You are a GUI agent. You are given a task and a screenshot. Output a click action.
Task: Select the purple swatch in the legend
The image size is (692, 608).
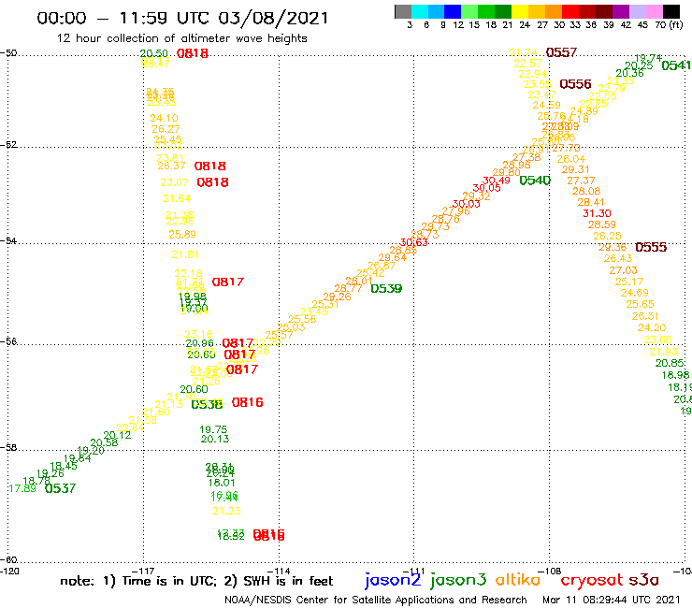[621, 11]
